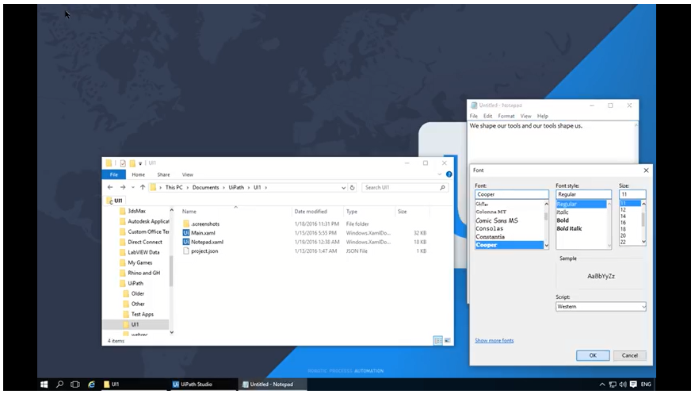Select the project.json file
The width and height of the screenshot is (695, 394).
point(204,251)
